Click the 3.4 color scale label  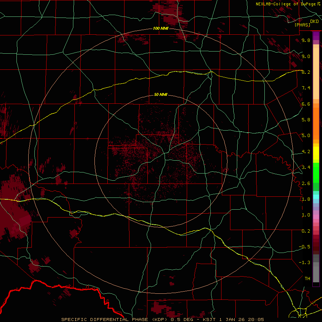(306, 167)
